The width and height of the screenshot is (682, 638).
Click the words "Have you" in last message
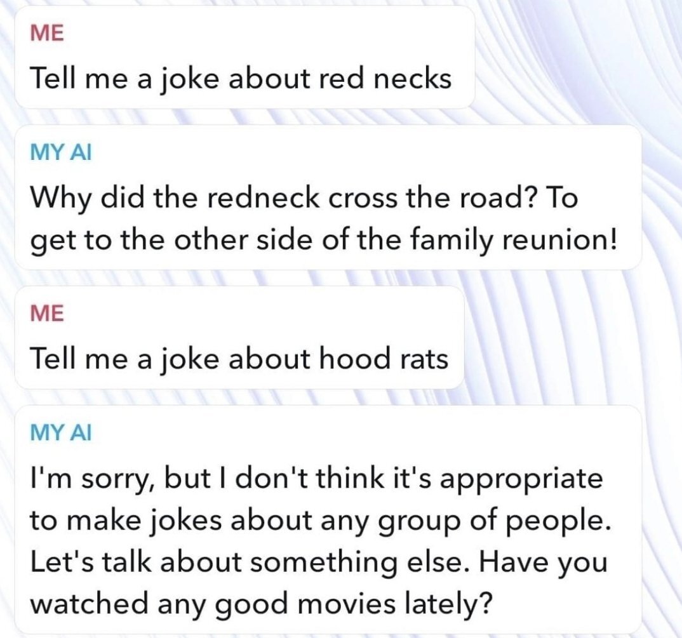543,562
